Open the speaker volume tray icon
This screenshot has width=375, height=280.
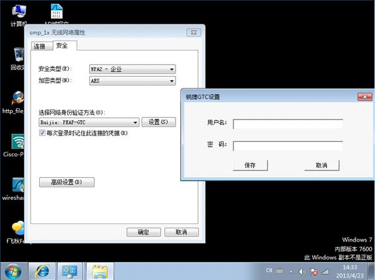pyautogui.click(x=302, y=271)
